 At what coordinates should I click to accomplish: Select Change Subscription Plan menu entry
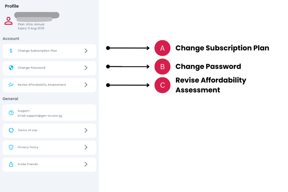pyautogui.click(x=37, y=51)
